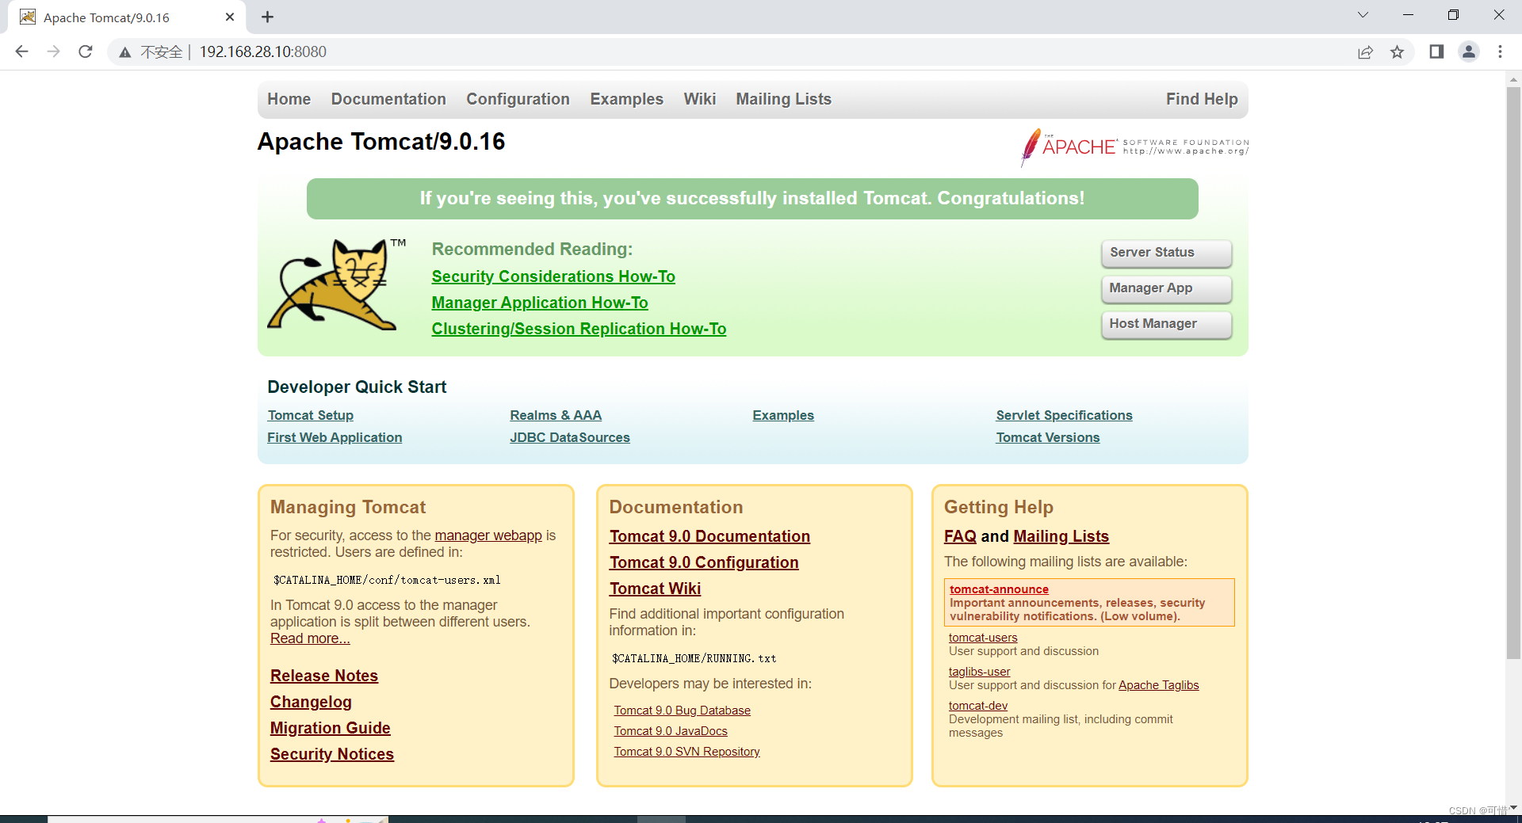Viewport: 1522px width, 823px height.
Task: Open the Changelog link
Action: point(311,702)
